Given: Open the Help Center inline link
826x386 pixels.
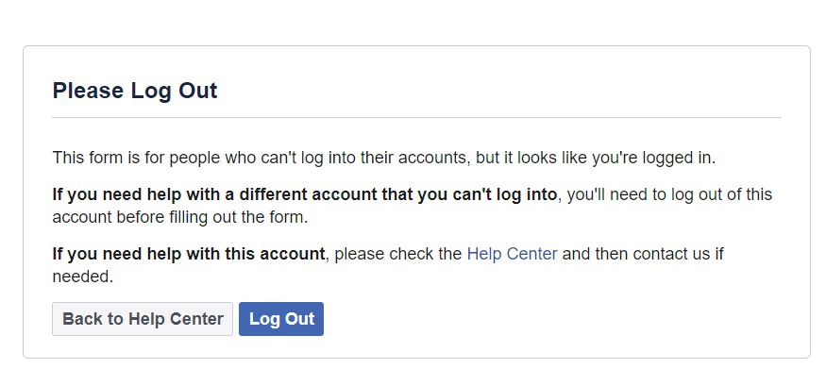Looking at the screenshot, I should [512, 254].
